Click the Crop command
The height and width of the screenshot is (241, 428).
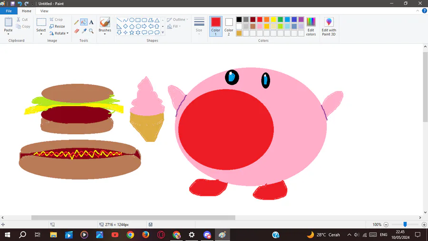pyautogui.click(x=56, y=20)
